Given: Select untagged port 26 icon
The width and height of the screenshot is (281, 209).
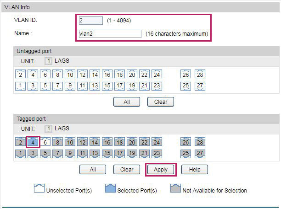Looking at the screenshot, I should pyautogui.click(x=185, y=74).
